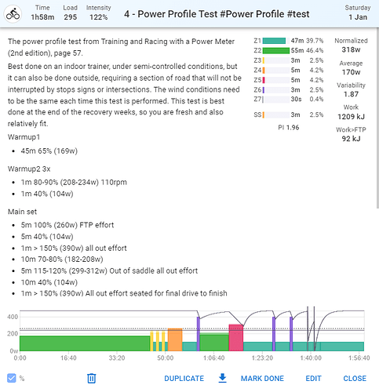The width and height of the screenshot is (379, 392).
Task: Click CLOSE to dismiss workout dialog
Action: pos(355,379)
